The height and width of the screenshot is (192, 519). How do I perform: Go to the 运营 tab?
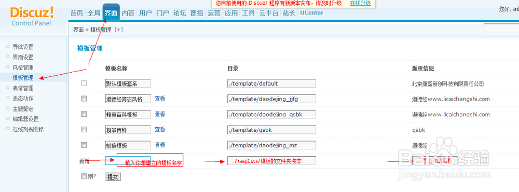coord(214,13)
